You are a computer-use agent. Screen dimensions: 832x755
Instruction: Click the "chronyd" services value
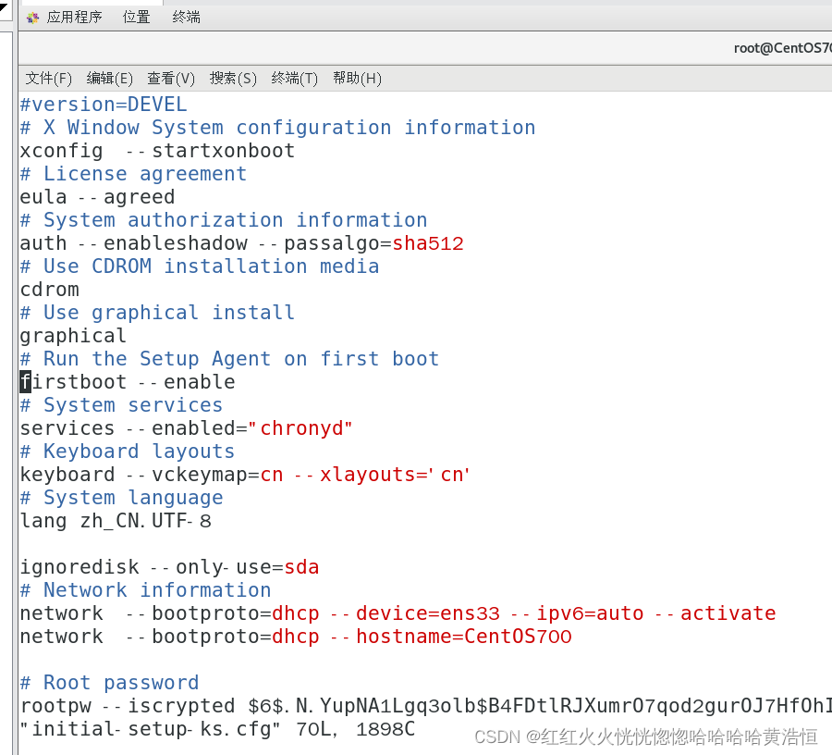tap(300, 428)
